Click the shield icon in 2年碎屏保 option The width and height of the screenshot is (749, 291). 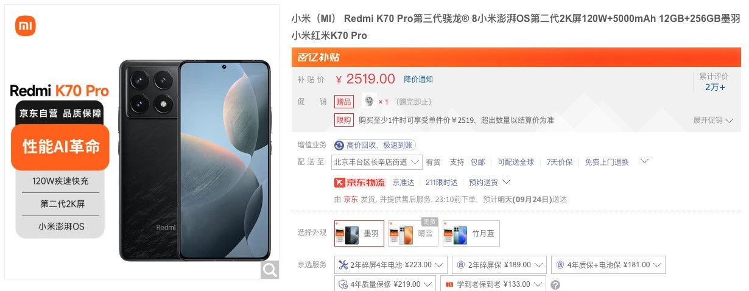click(461, 265)
